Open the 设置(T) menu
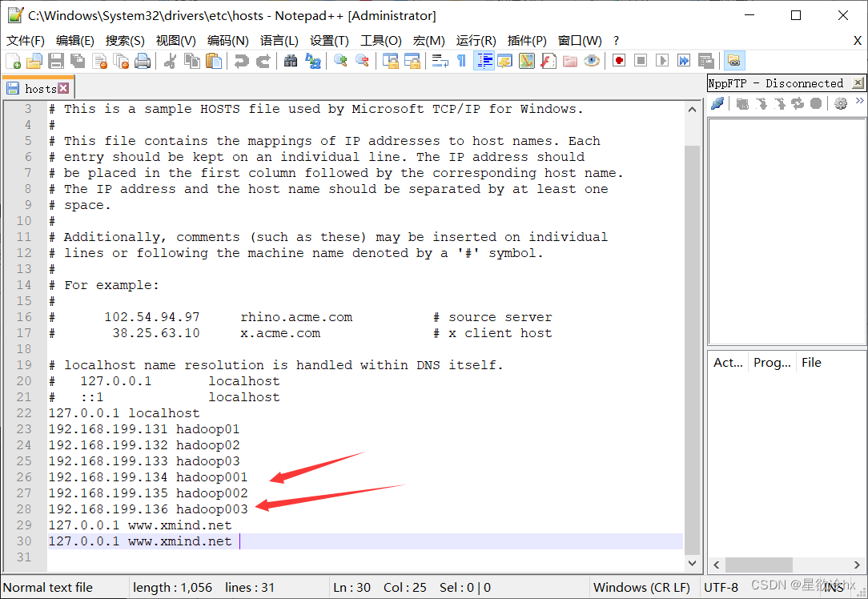Viewport: 868px width, 599px height. [329, 40]
